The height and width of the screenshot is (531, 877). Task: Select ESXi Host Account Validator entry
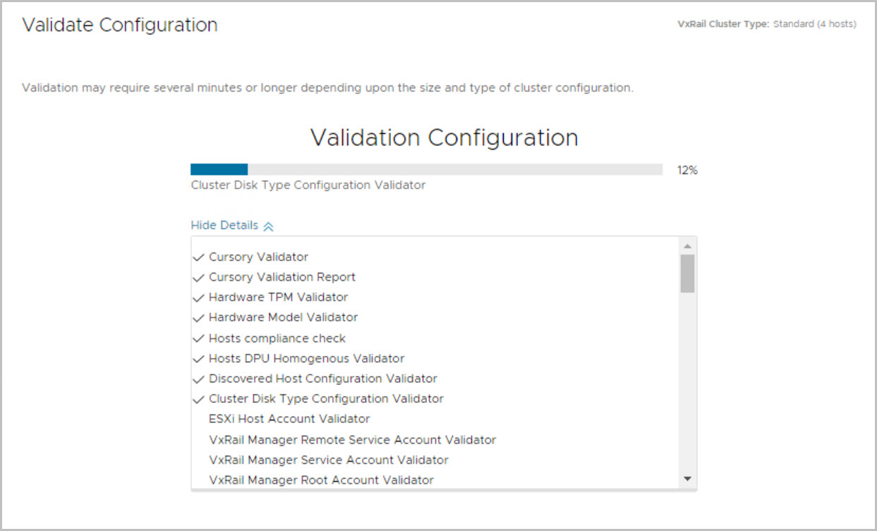click(289, 419)
